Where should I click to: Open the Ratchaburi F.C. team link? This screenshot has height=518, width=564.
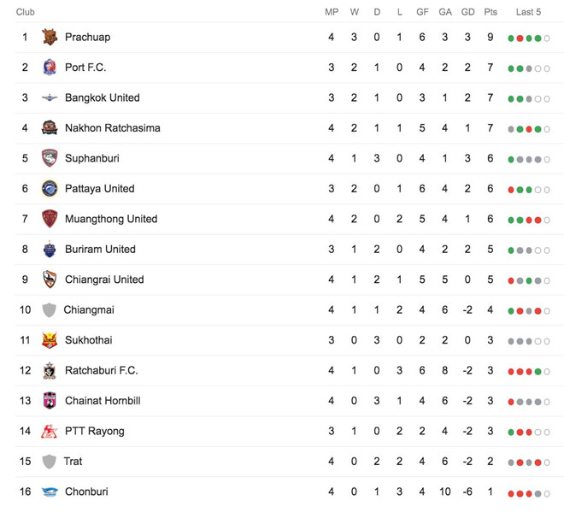click(x=101, y=371)
